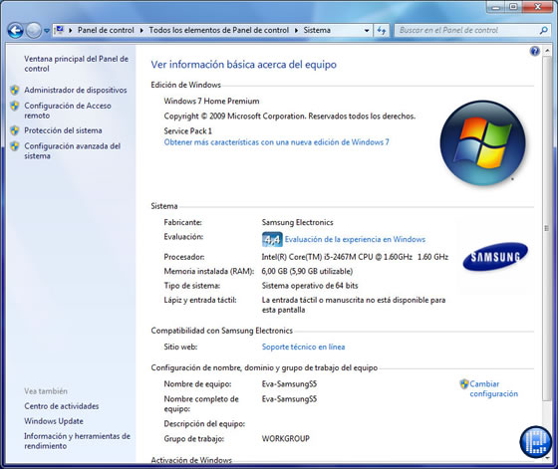Viewport: 558px width, 469px height.
Task: Click the 4,4 Windows Experience rating badge
Action: 272,240
